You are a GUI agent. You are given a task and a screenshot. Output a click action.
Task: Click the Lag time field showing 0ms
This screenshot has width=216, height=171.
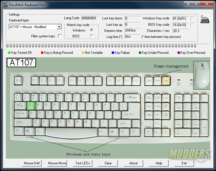133,37
